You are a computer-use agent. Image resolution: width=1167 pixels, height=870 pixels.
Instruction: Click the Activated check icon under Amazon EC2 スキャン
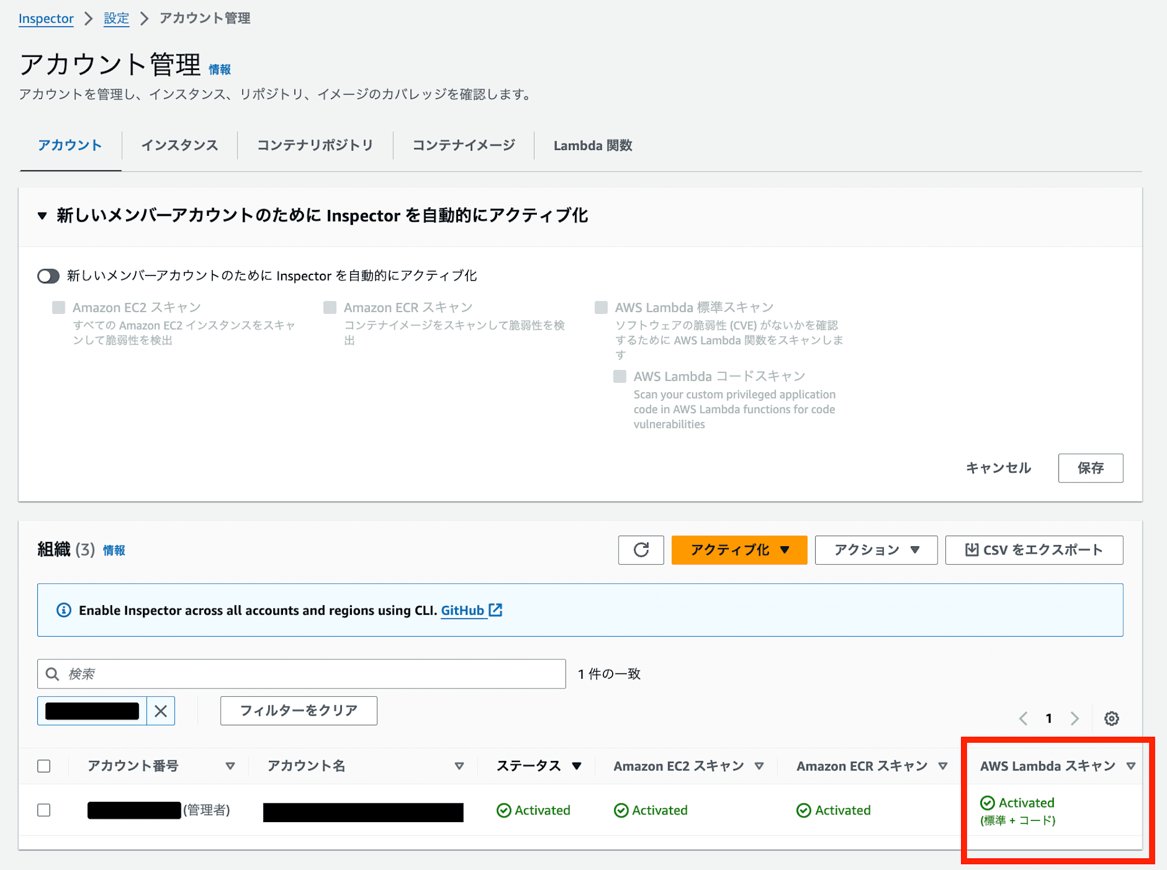click(x=621, y=810)
